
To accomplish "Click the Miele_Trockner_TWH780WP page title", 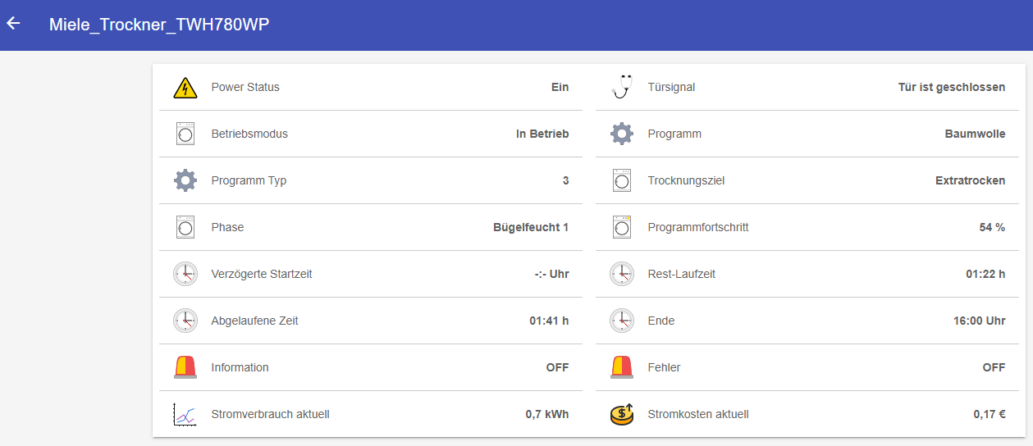I will pos(159,25).
